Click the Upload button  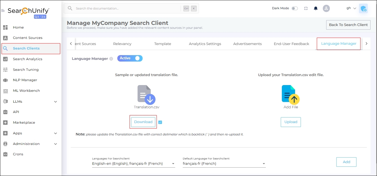click(x=291, y=122)
